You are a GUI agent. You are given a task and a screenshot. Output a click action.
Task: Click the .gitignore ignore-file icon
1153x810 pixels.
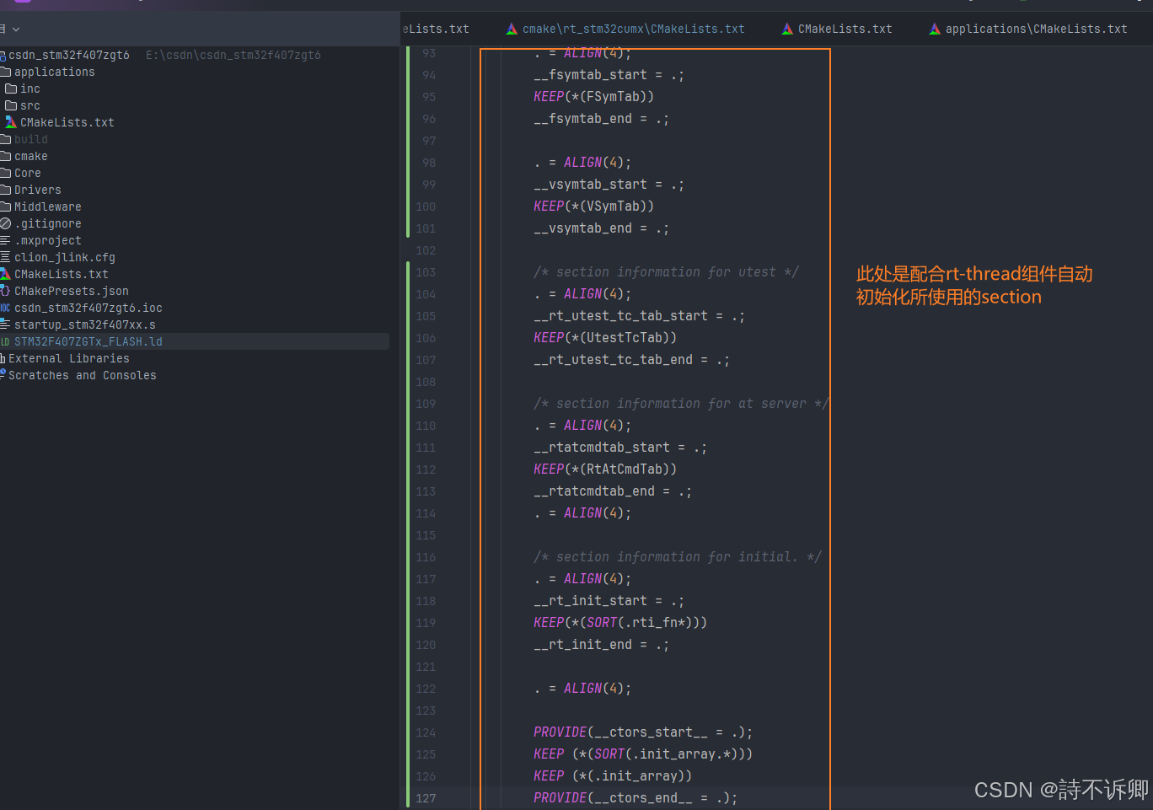click(5, 223)
